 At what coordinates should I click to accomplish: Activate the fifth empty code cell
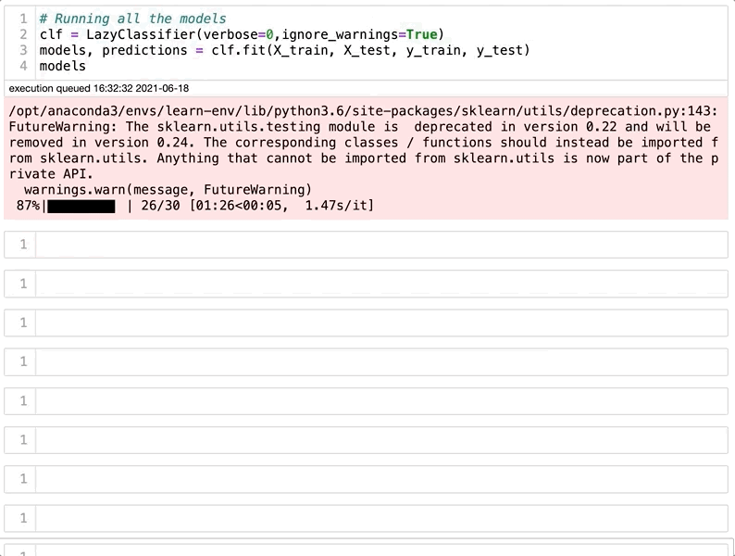380,400
